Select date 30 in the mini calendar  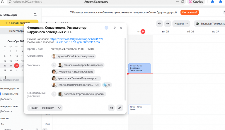[x=11, y=70]
